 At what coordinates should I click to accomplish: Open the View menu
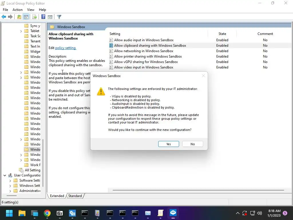31,10
